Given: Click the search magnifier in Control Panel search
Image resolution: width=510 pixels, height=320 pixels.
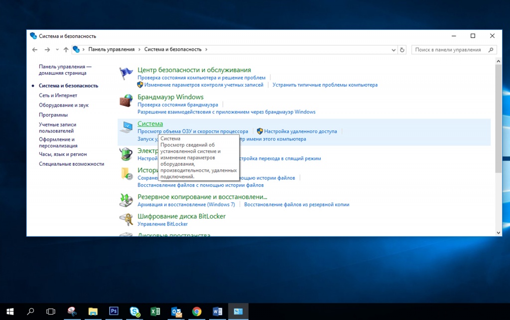Looking at the screenshot, I should tap(491, 50).
